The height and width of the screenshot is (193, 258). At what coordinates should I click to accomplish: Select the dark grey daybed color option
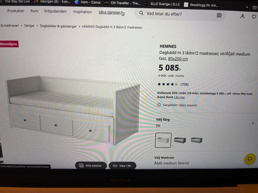(x=180, y=140)
